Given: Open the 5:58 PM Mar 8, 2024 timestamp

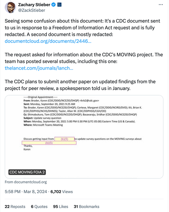Looking at the screenshot, I should click(x=26, y=192).
